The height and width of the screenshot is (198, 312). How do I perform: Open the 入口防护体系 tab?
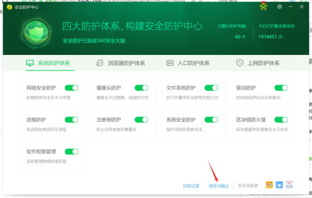(x=188, y=63)
